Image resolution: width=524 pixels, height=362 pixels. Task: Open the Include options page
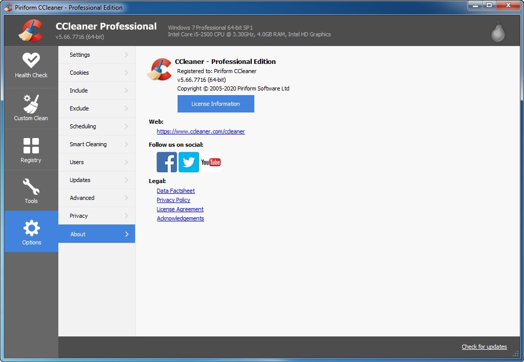tap(97, 90)
